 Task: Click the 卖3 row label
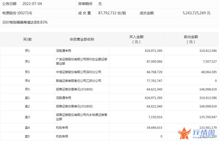(27, 117)
